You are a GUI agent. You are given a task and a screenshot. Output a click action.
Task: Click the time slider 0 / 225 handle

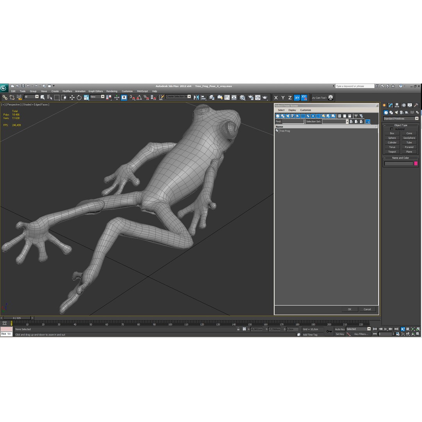click(x=17, y=318)
